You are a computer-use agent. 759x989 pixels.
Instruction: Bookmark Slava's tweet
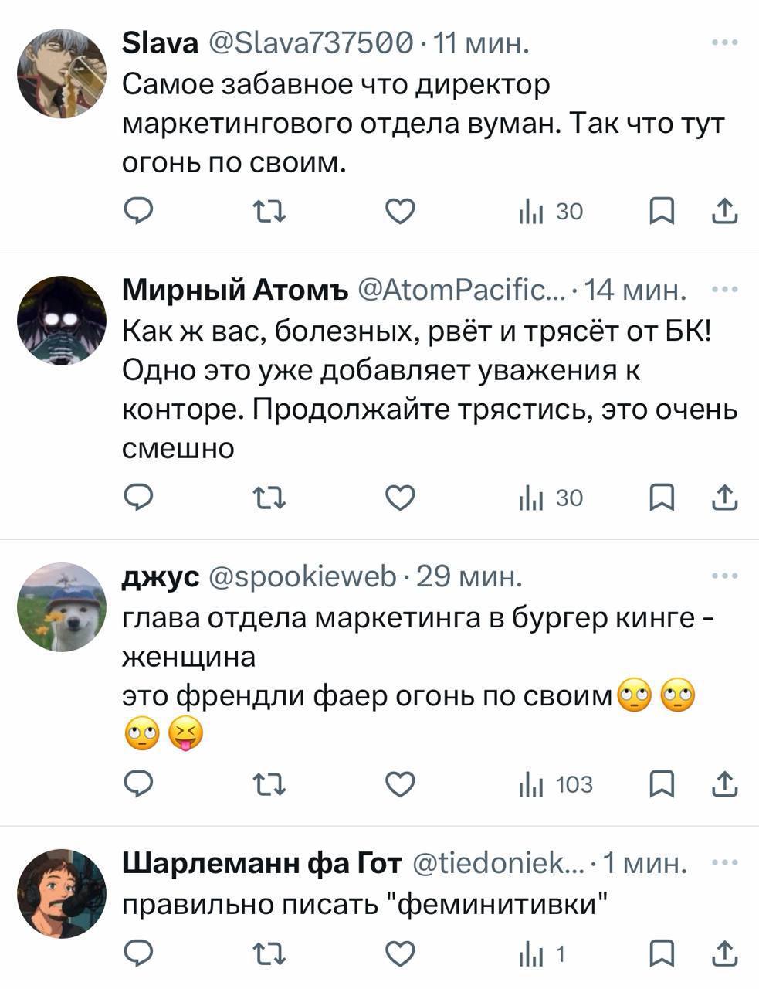pyautogui.click(x=662, y=211)
